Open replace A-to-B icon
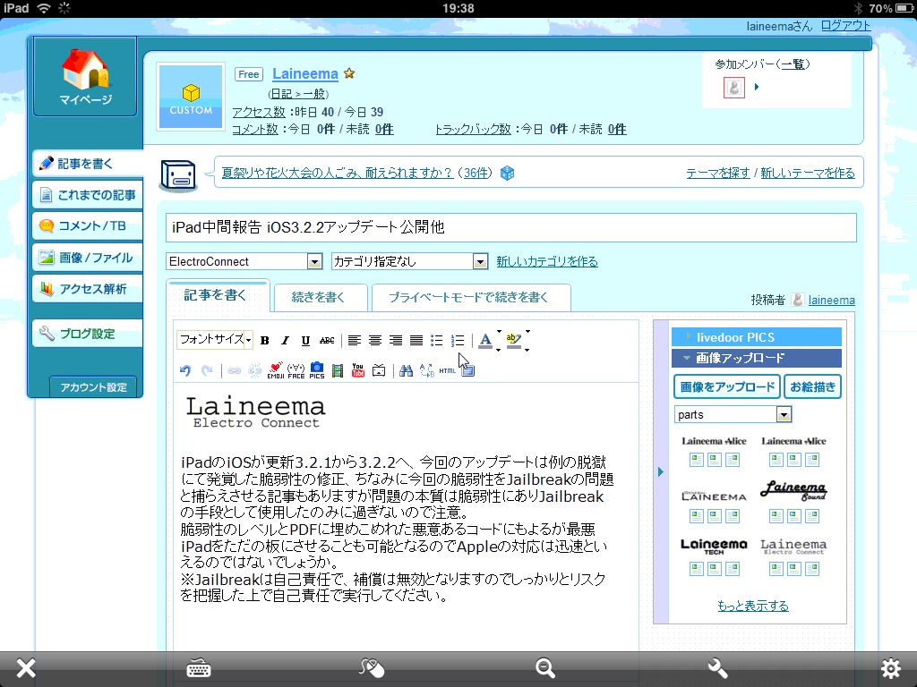This screenshot has width=917, height=687. pyautogui.click(x=427, y=370)
